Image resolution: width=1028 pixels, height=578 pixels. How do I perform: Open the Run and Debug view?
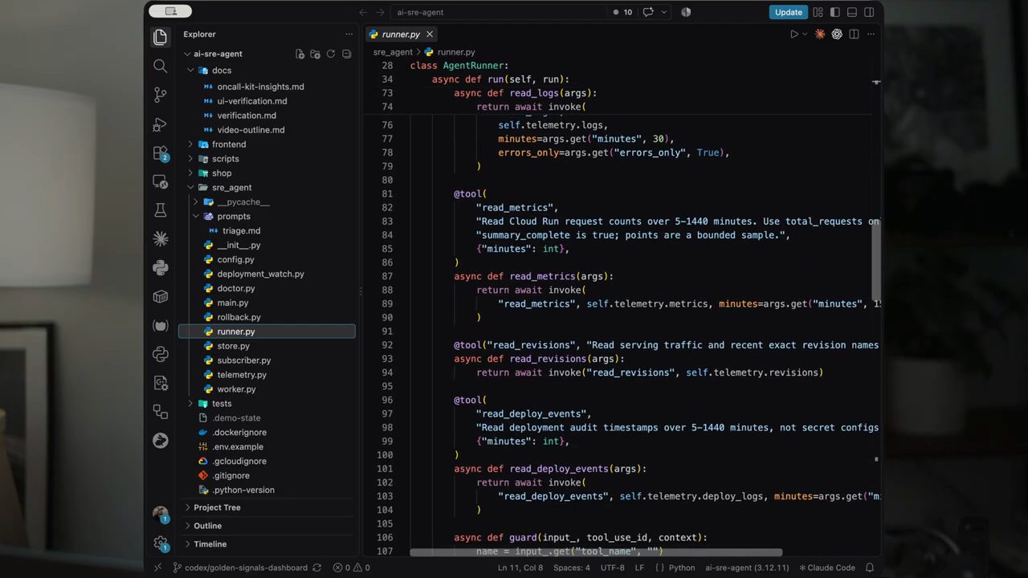point(161,124)
